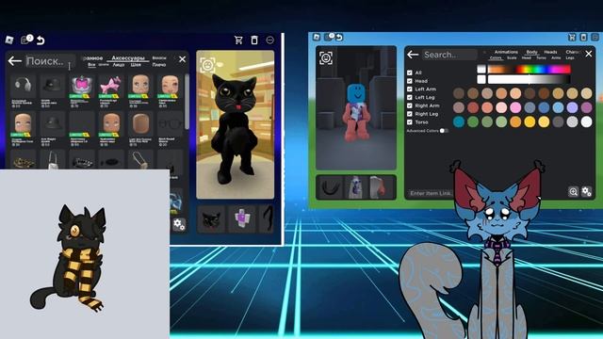Image resolution: width=603 pixels, height=339 pixels.
Task: Select the Arms sub-tab
Action: 556,57
